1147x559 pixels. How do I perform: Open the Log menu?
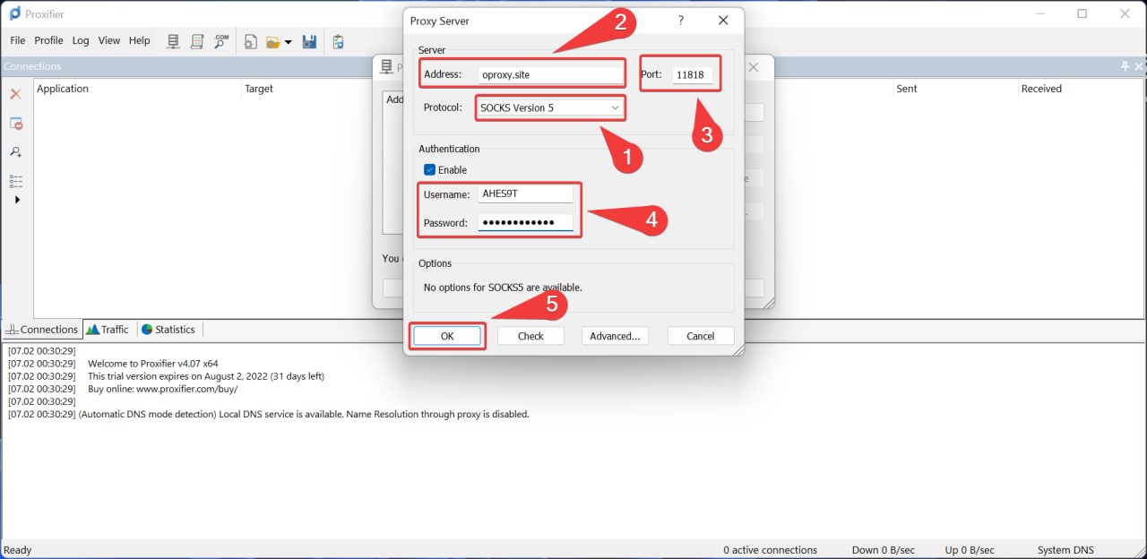click(81, 40)
